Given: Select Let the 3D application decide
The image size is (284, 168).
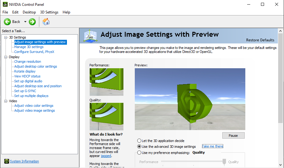Looking at the screenshot, I should coord(139,140).
